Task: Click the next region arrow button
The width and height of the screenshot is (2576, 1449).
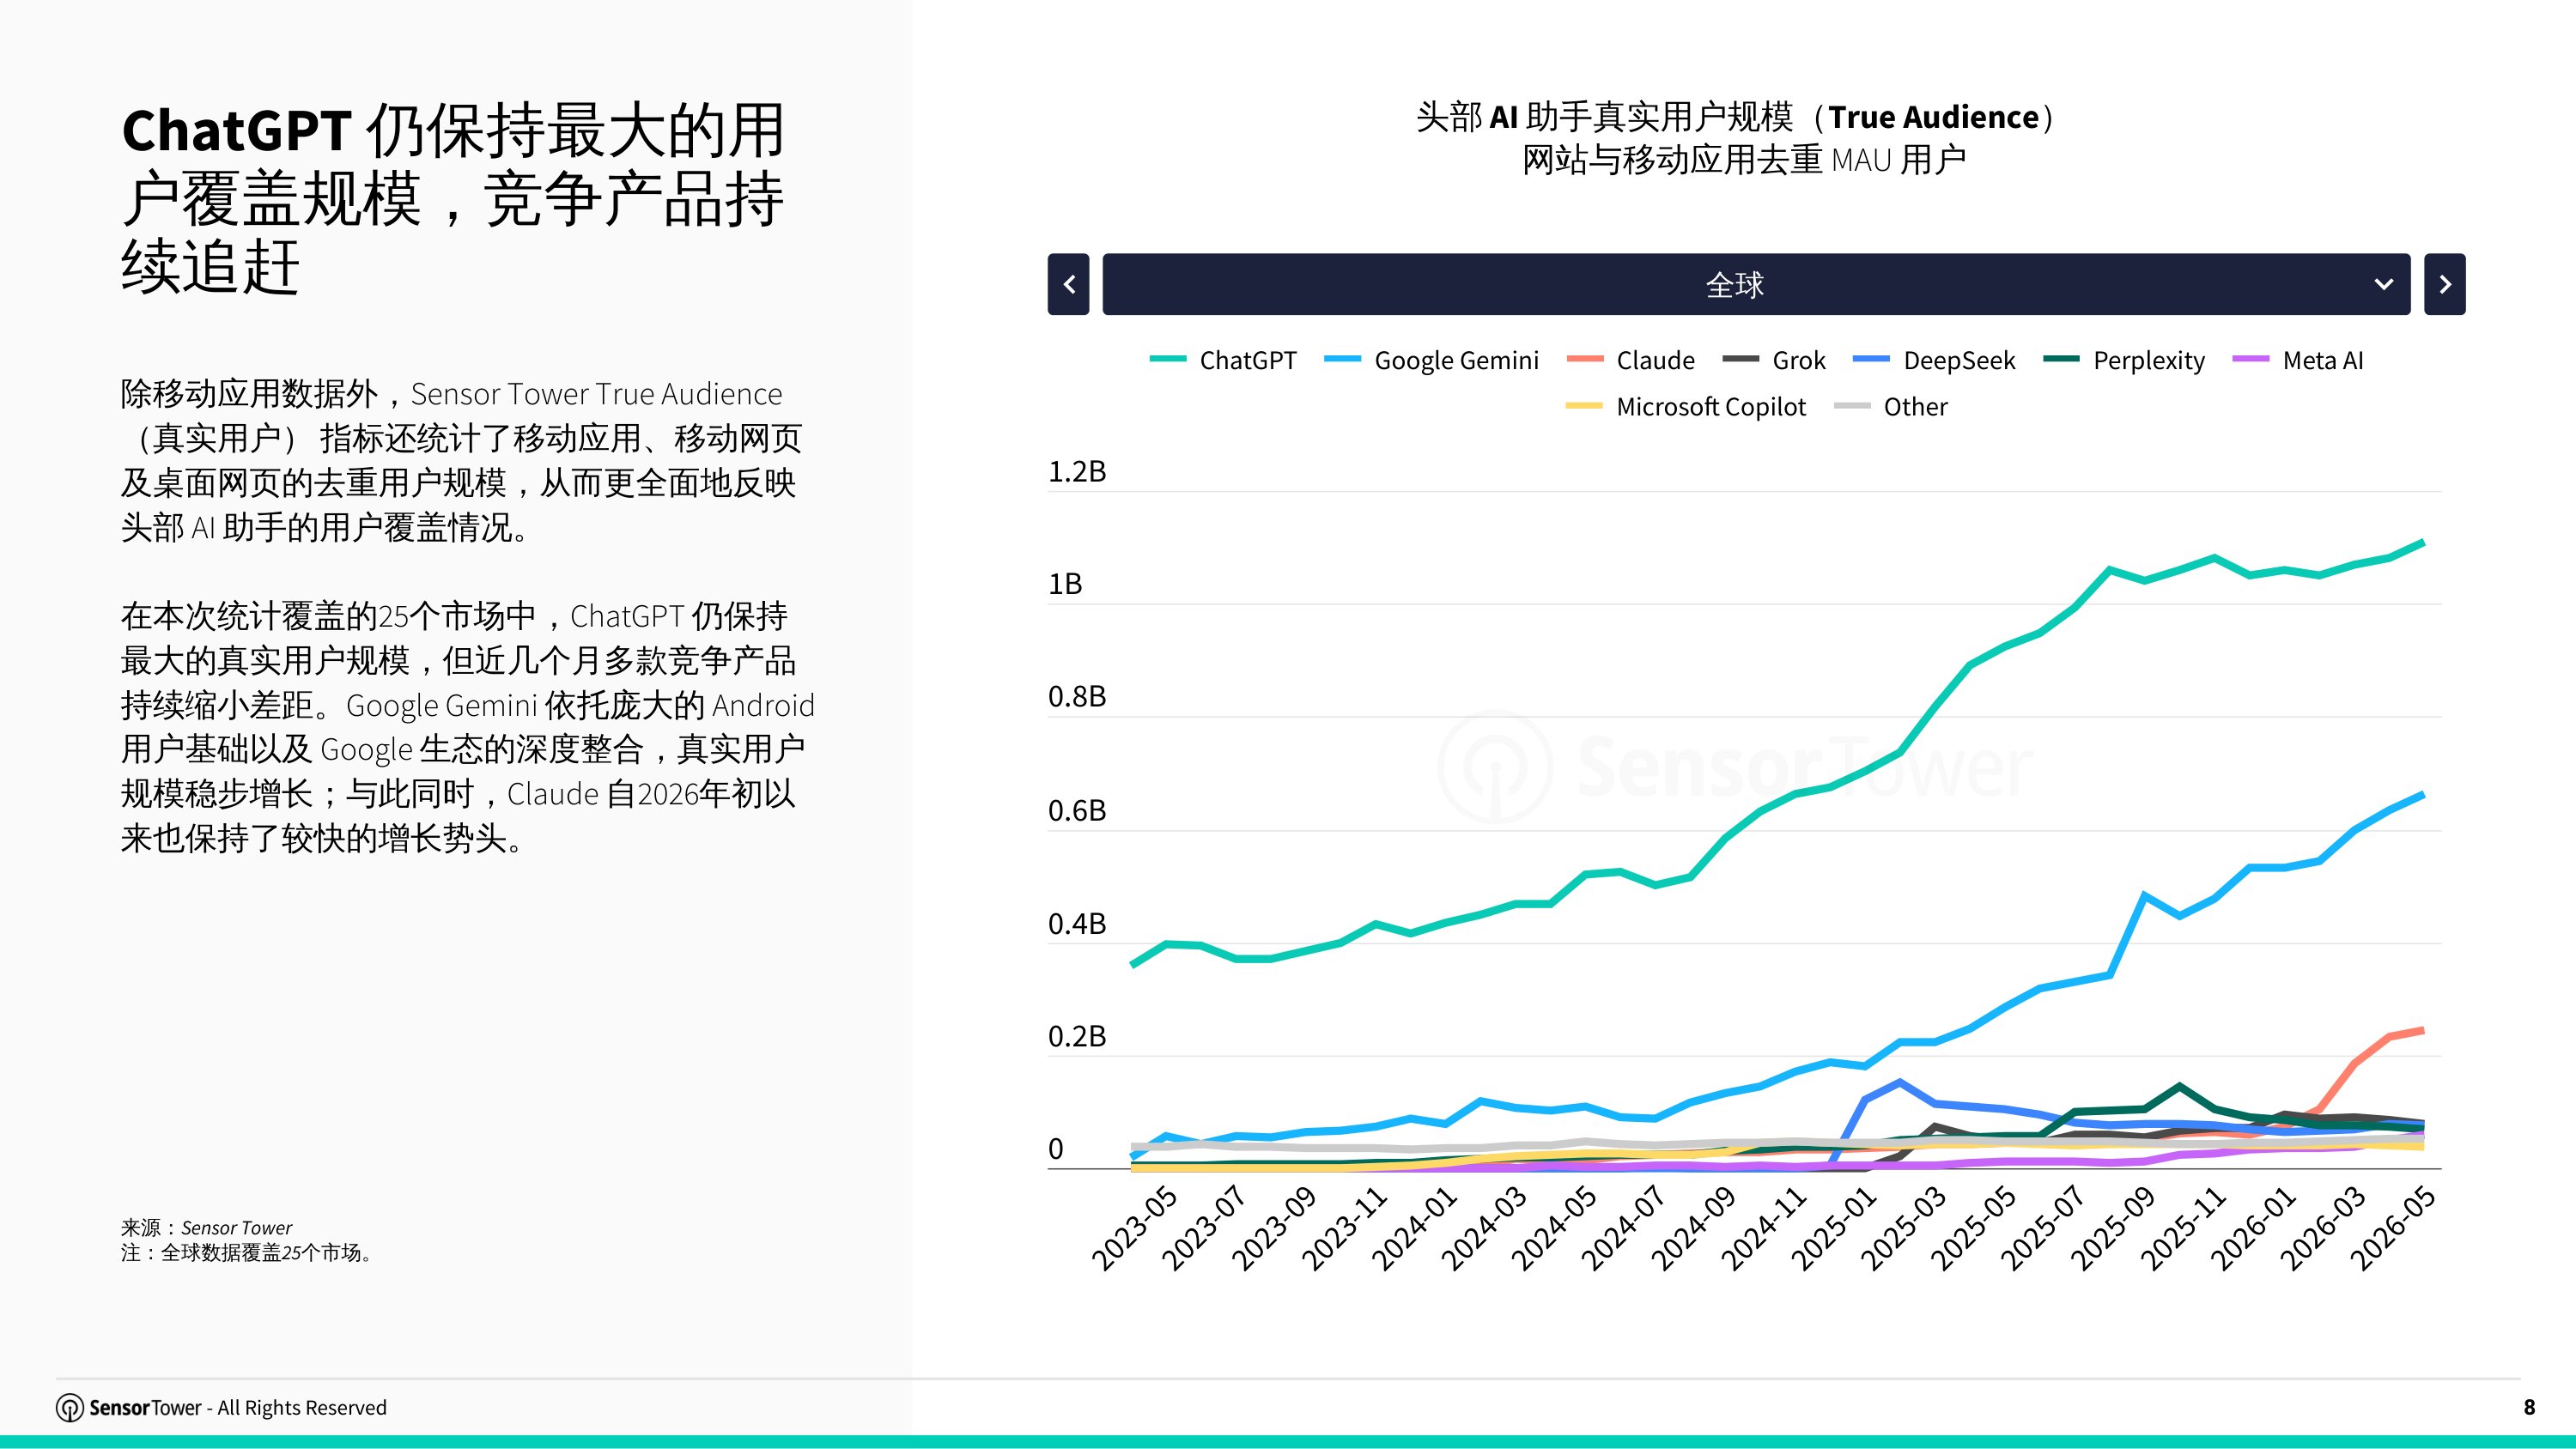Action: (x=2445, y=284)
